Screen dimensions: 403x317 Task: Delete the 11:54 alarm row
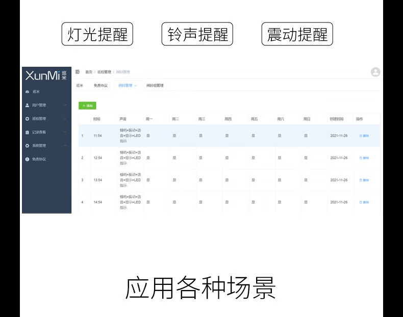click(364, 136)
